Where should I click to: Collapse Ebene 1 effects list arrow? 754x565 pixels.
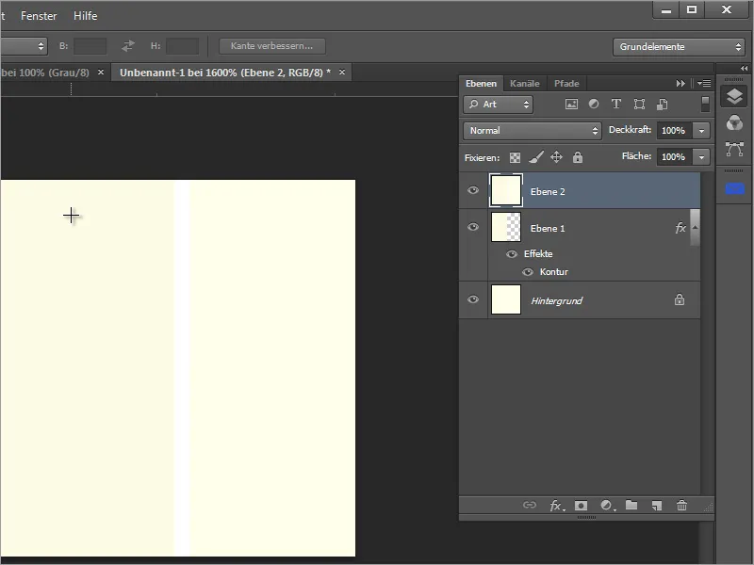(x=695, y=227)
